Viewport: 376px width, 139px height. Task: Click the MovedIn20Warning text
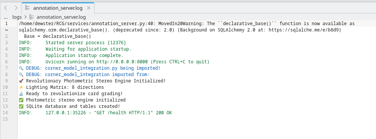[x=181, y=24]
